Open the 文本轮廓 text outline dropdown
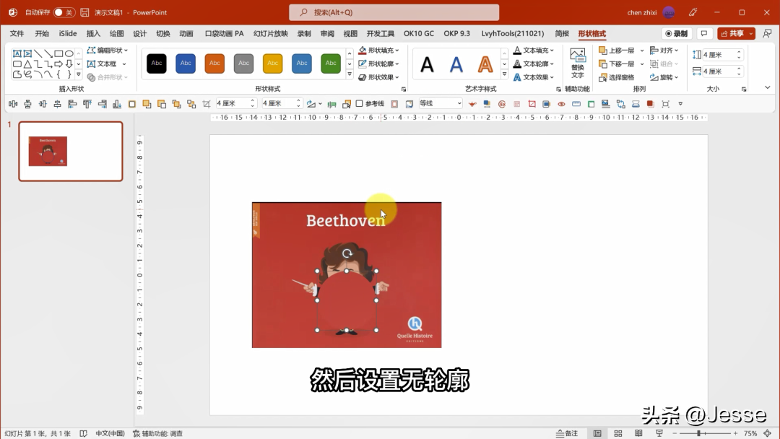The width and height of the screenshot is (780, 439). coord(533,64)
